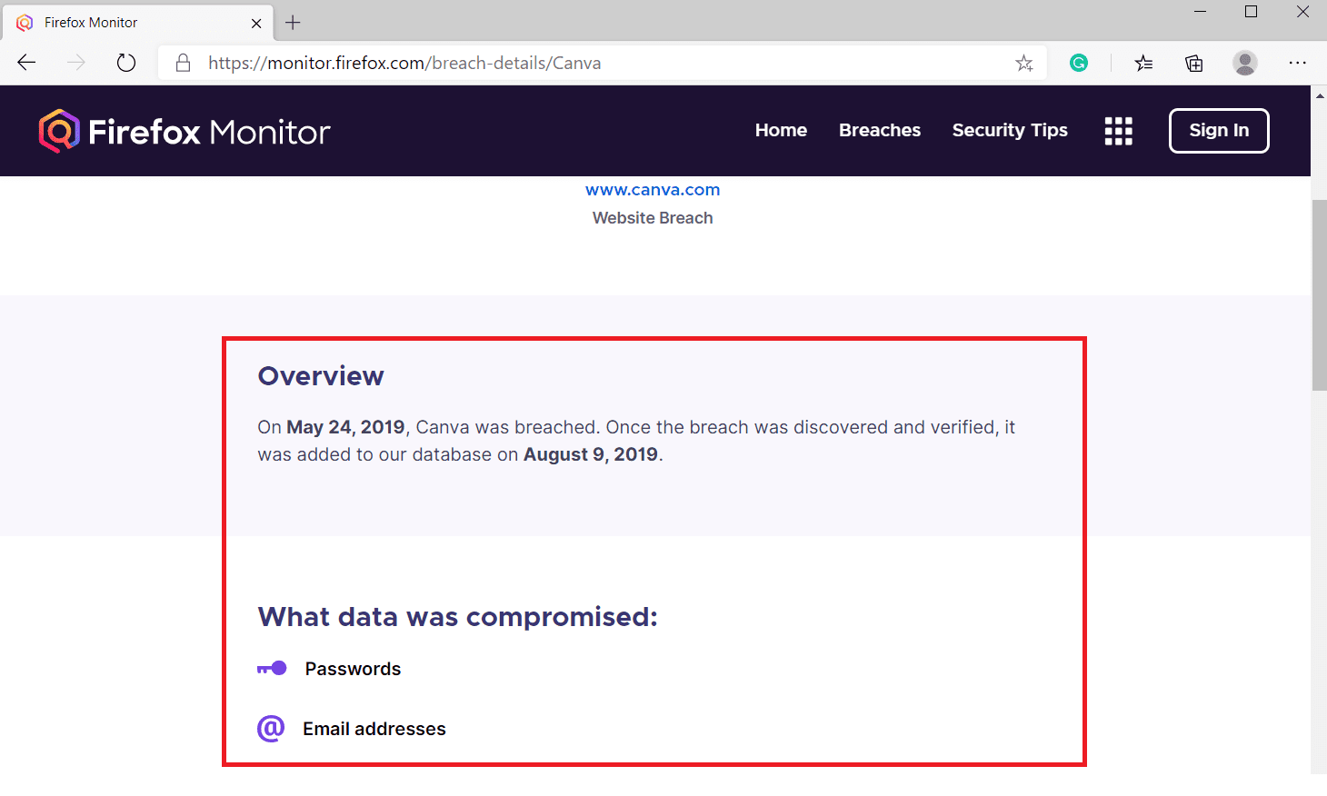This screenshot has width=1327, height=796.
Task: Toggle the favorite star for this page
Action: click(1024, 63)
